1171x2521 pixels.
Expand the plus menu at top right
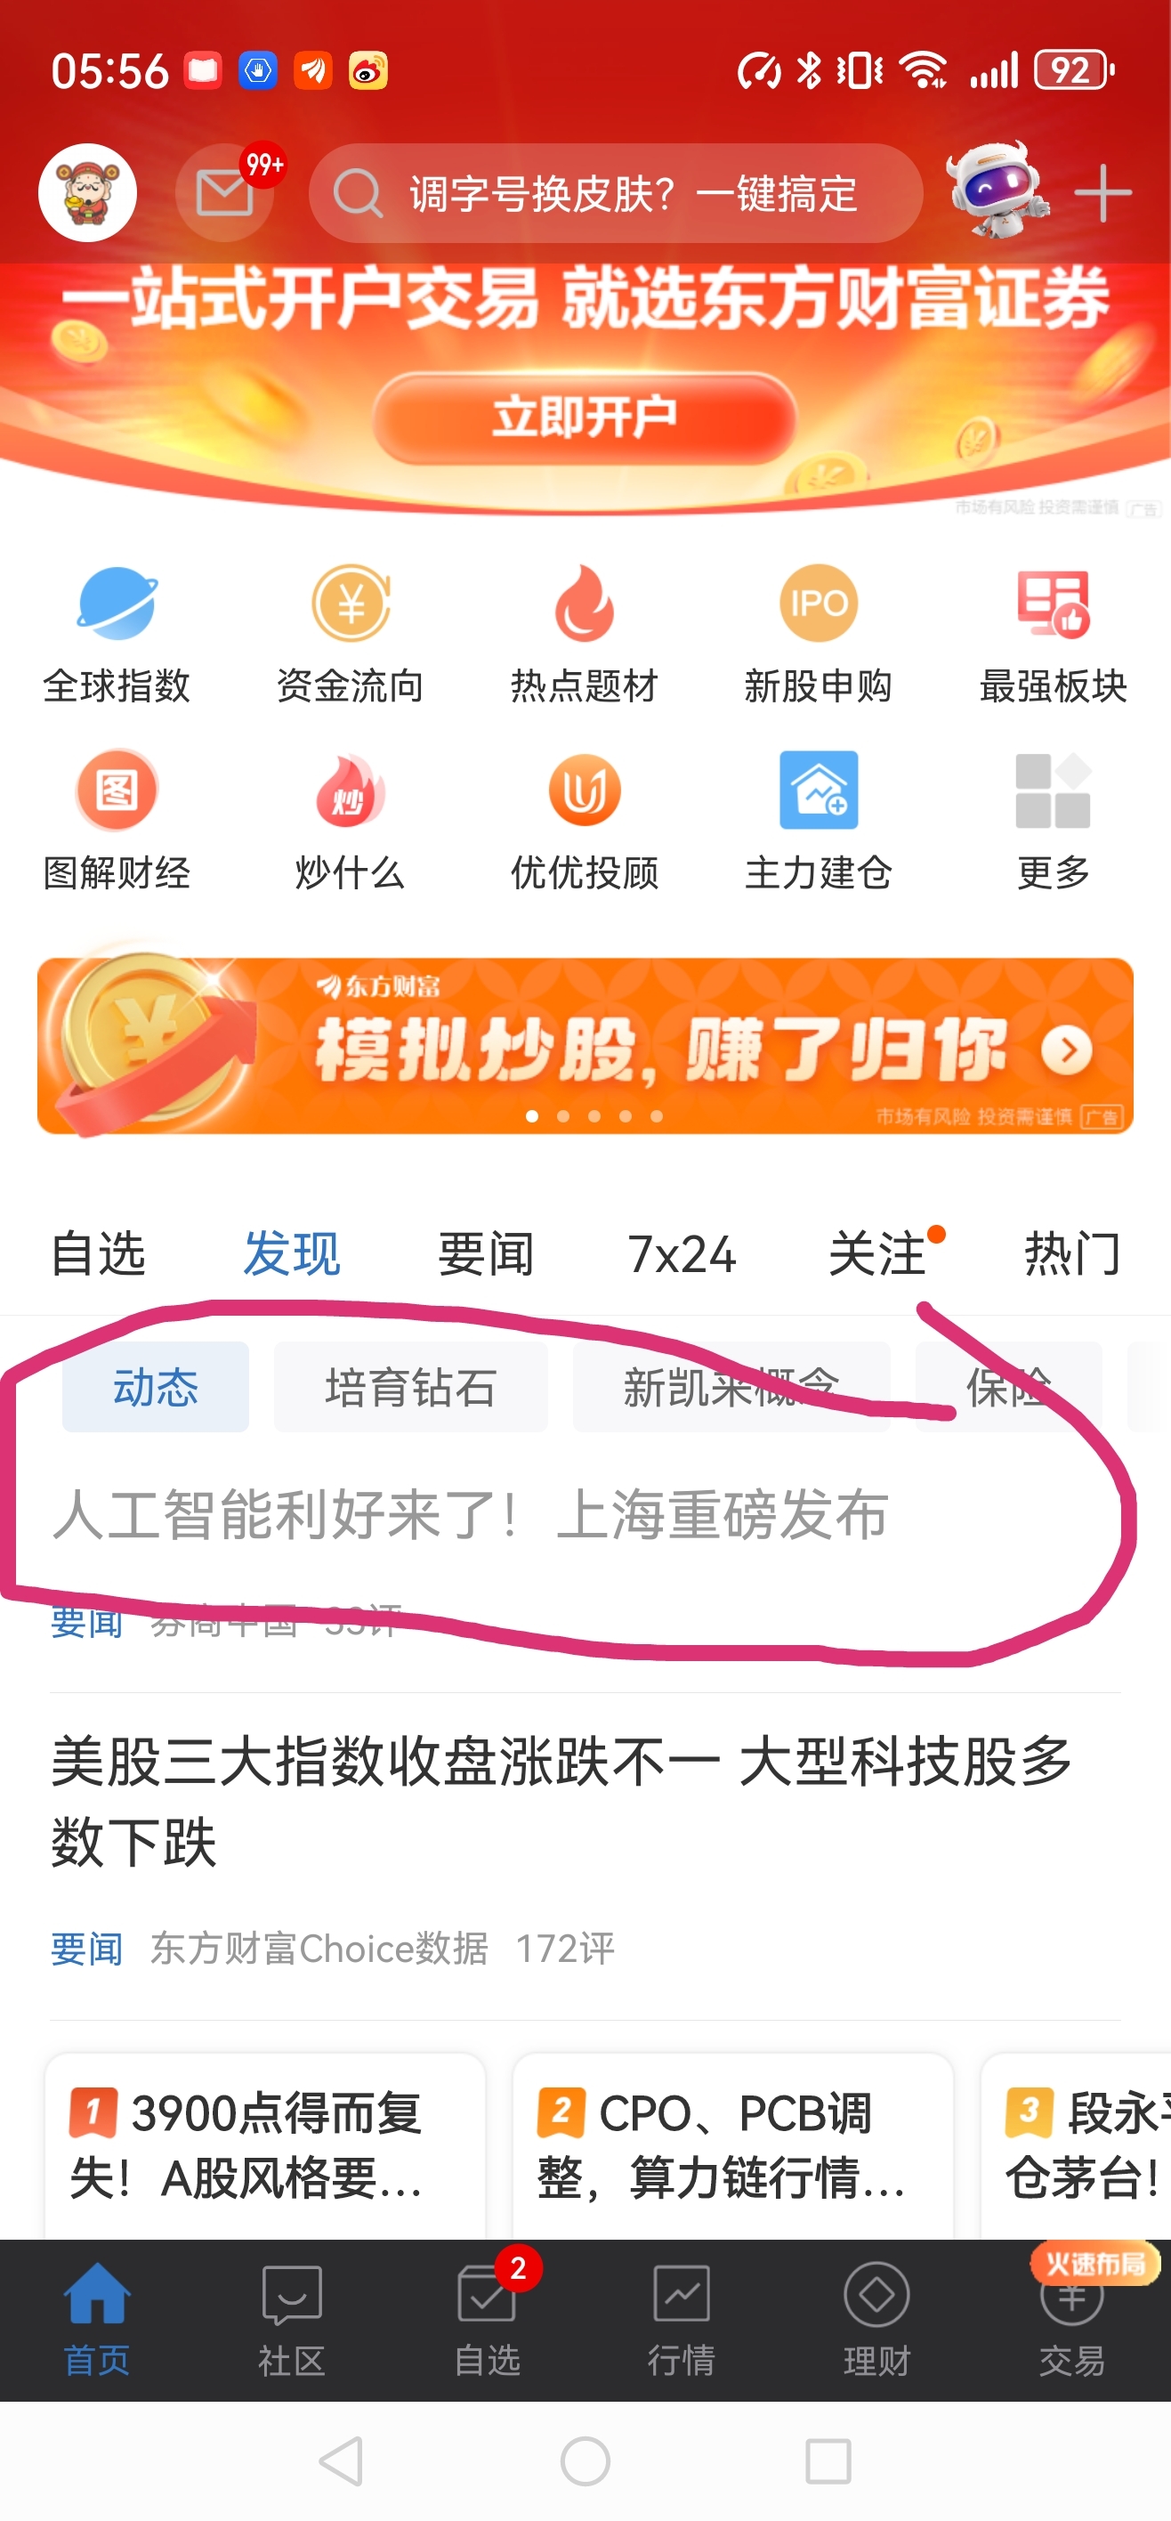tap(1103, 194)
